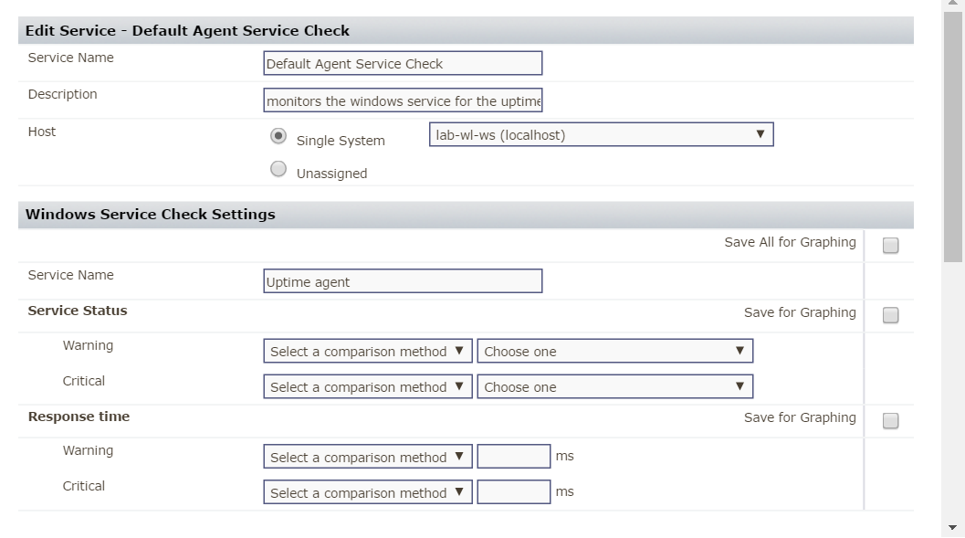Click the Description text field
The image size is (965, 538).
[403, 100]
